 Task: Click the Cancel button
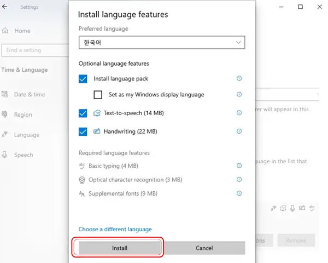click(x=204, y=248)
